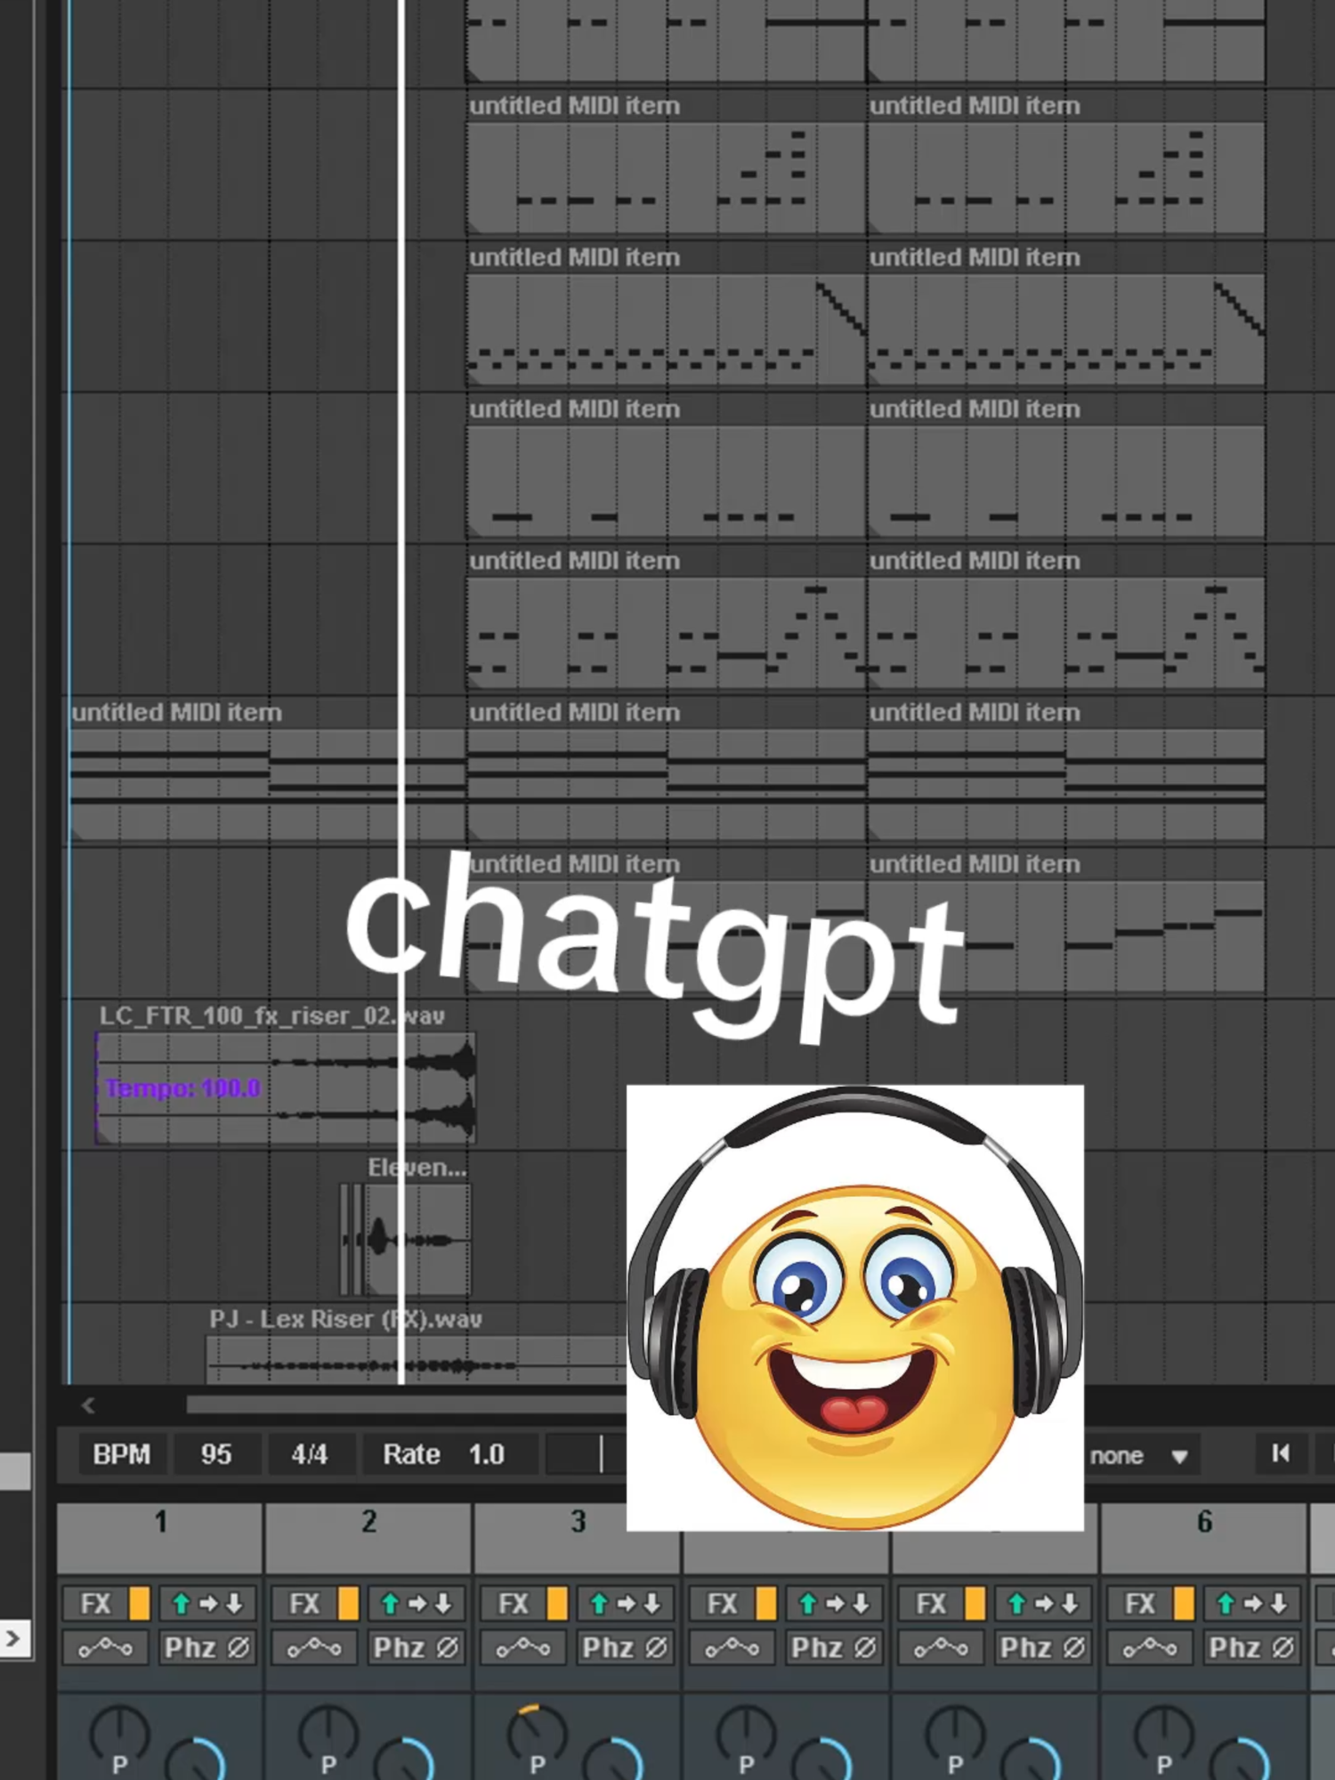Click the pan knob on channel 1
The width and height of the screenshot is (1335, 1780).
coord(119,1734)
